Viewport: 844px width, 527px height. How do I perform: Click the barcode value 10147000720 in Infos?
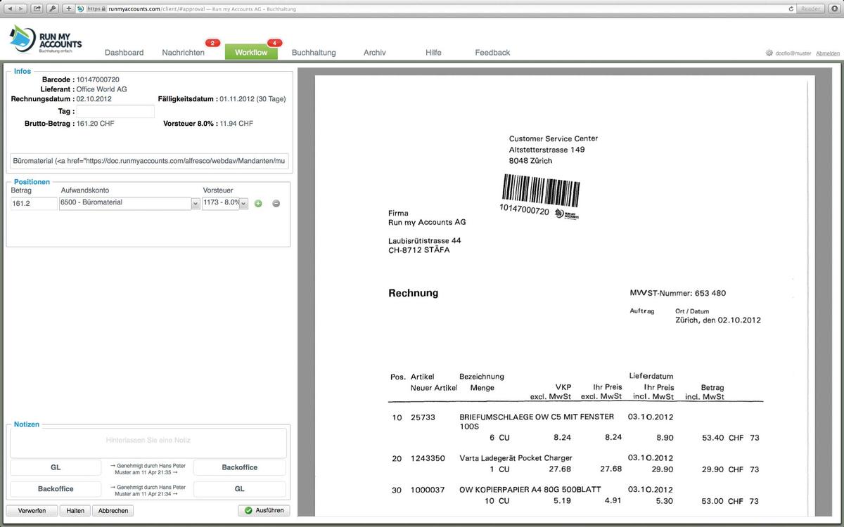pyautogui.click(x=98, y=80)
